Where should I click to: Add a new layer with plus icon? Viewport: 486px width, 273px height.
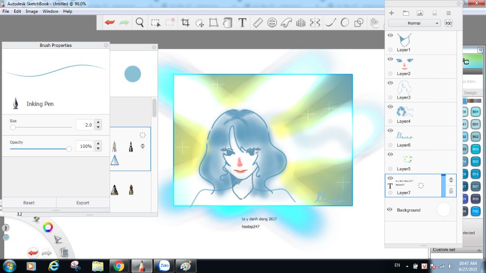[392, 13]
